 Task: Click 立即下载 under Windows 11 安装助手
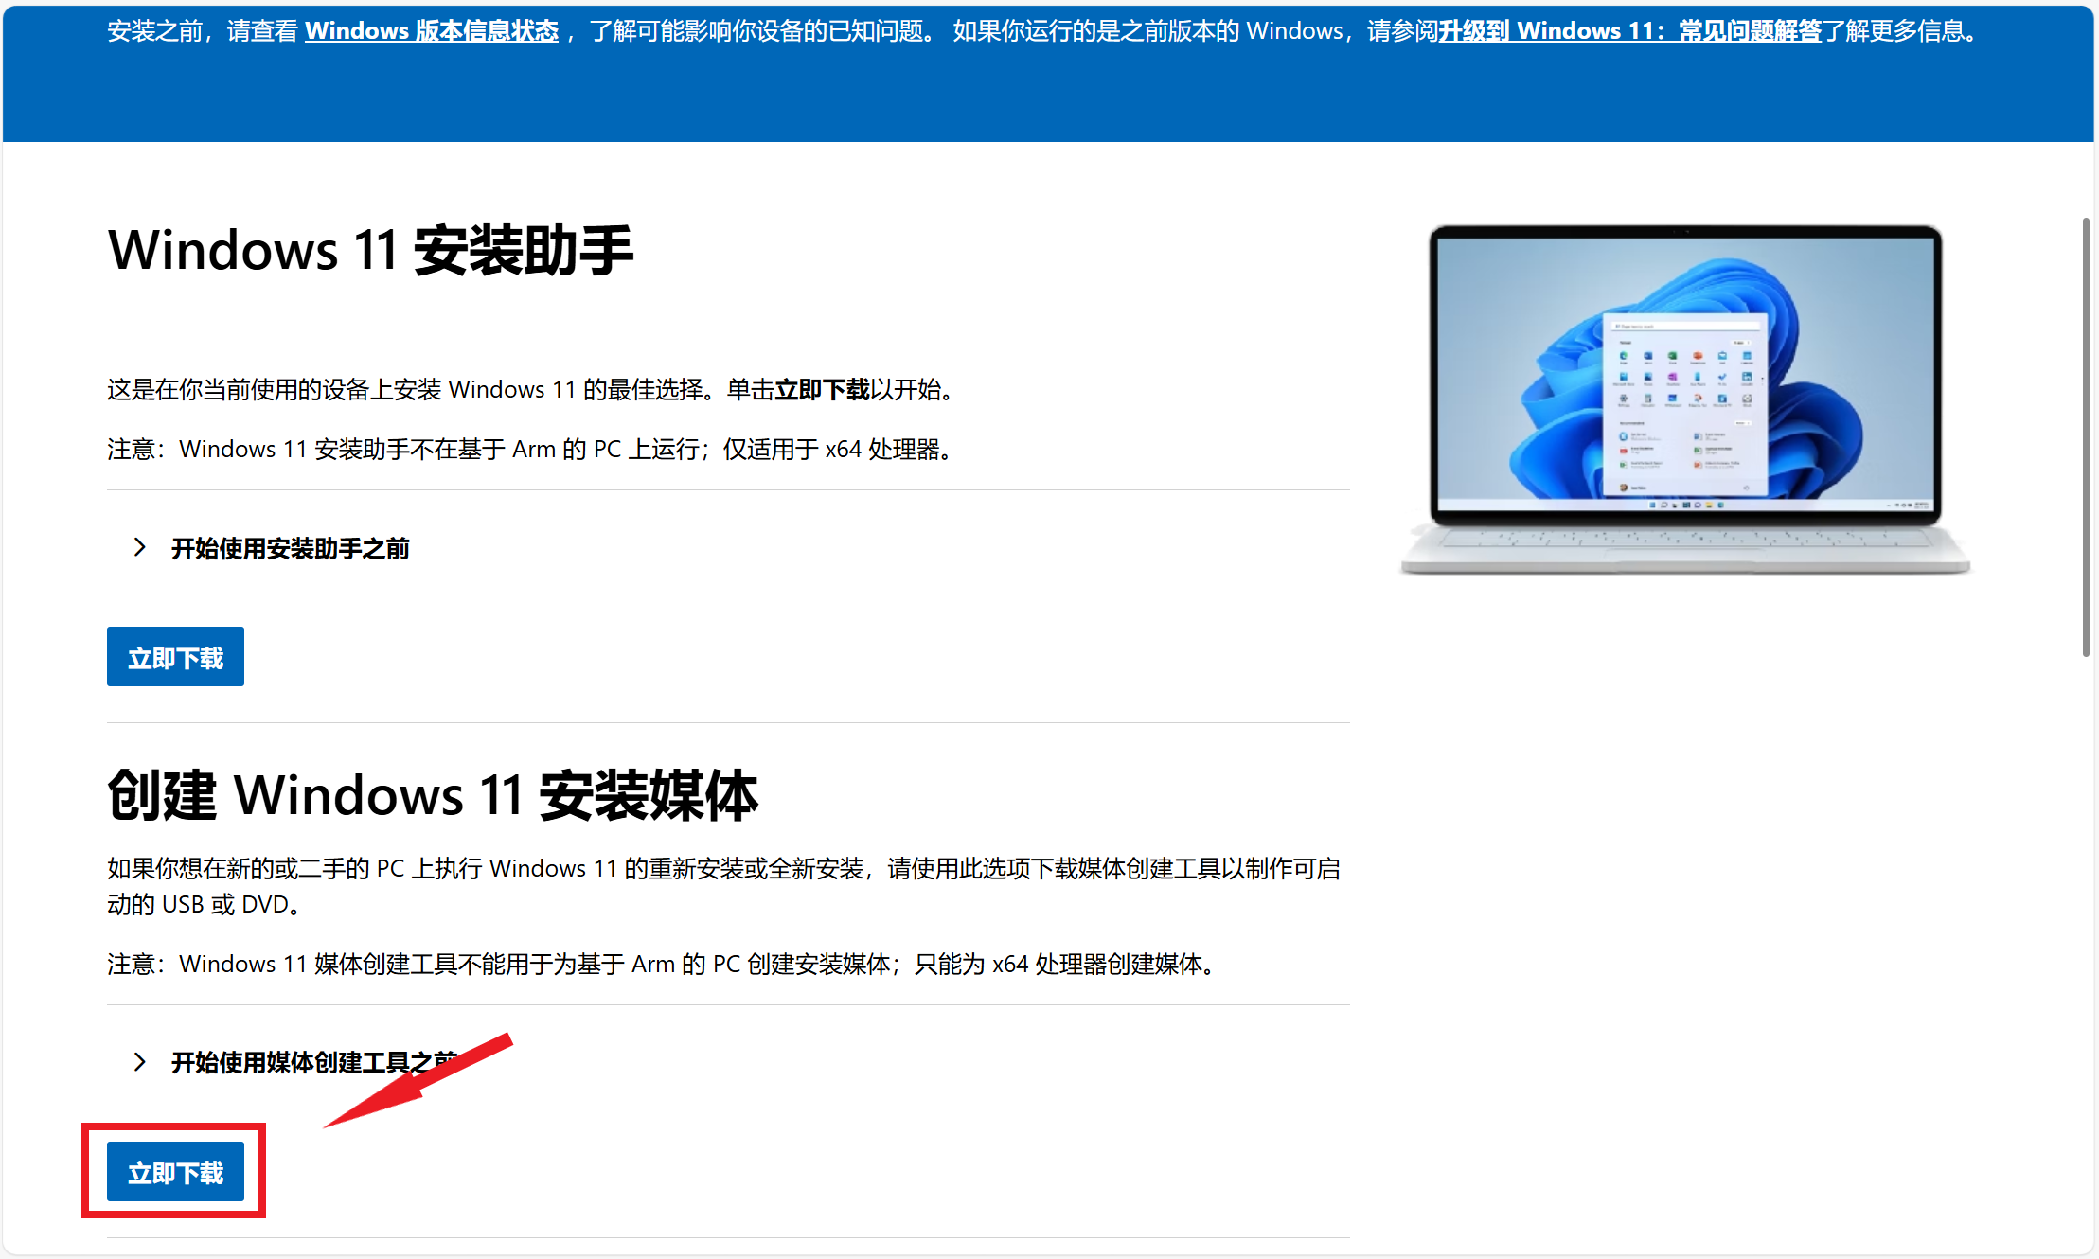coord(175,657)
